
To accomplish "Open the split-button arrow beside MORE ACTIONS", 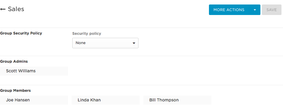I will point(255,10).
